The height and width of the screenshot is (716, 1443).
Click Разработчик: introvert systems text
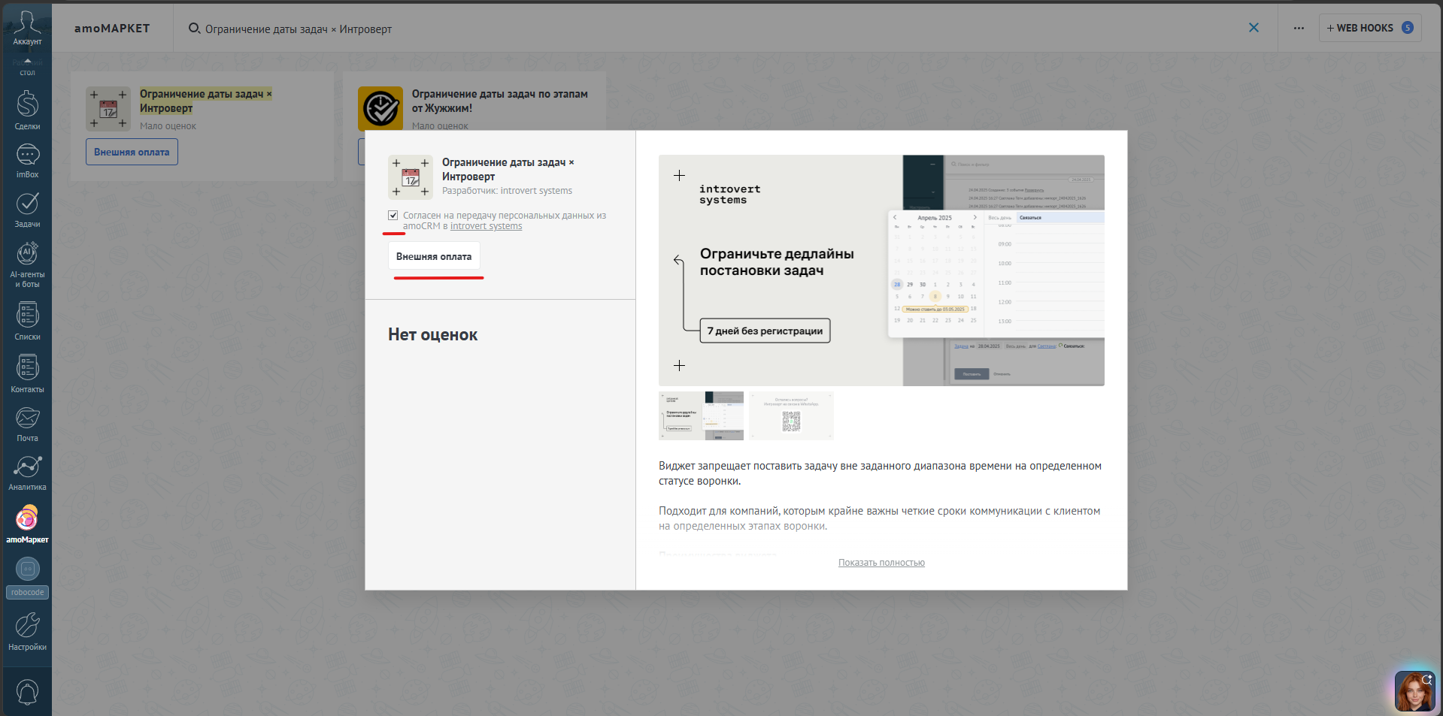(507, 191)
